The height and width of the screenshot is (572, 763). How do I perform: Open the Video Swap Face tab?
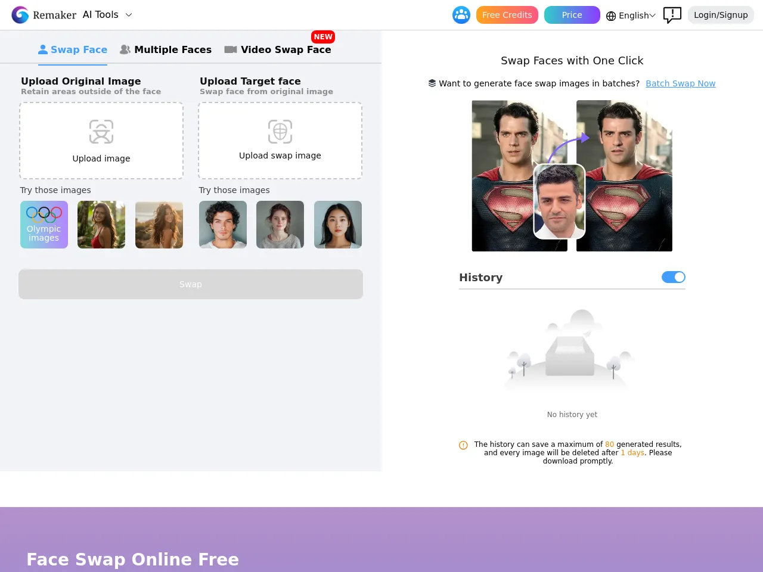pyautogui.click(x=278, y=49)
